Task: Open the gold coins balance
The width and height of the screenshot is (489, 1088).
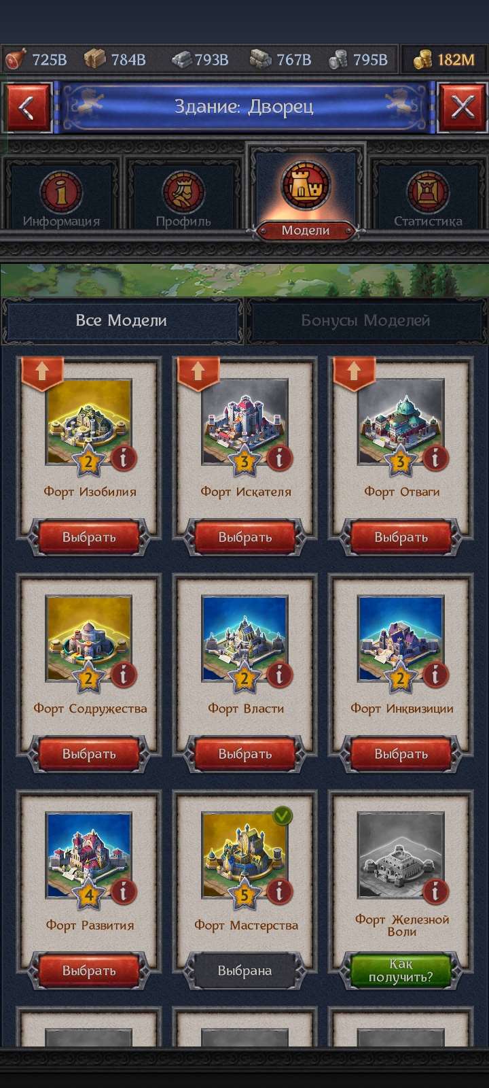Action: pos(444,60)
